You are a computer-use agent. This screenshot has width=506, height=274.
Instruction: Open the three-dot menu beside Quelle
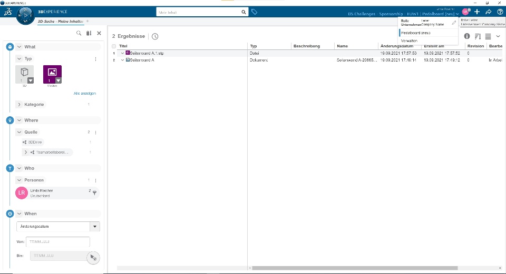(x=95, y=133)
